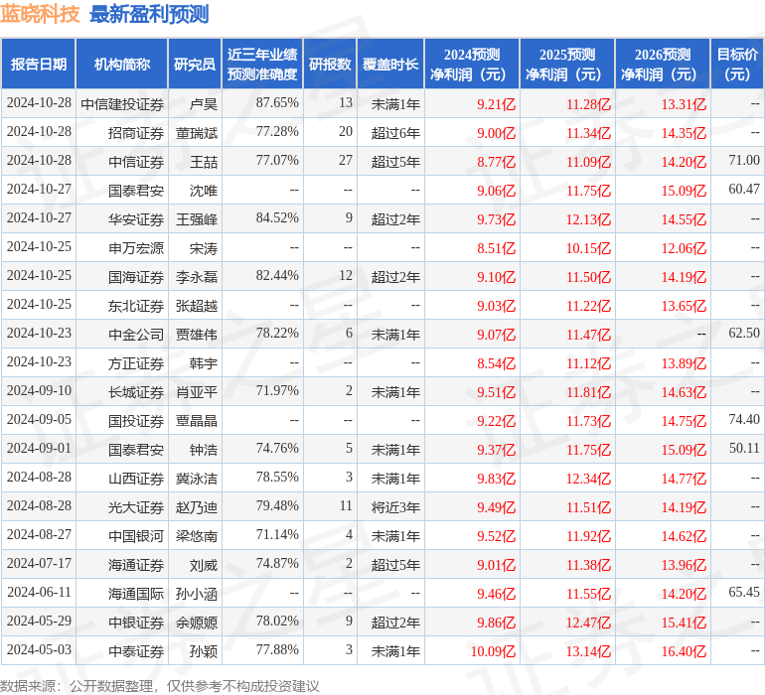This screenshot has height=695, width=765.
Task: Select the 机构简称 column header
Action: coord(122,64)
